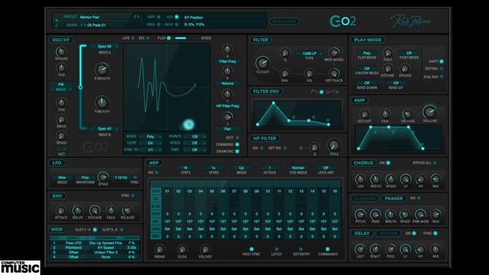This screenshot has height=275, width=489.
Task: Toggle the Draw Osc LED
Action: (x=237, y=151)
